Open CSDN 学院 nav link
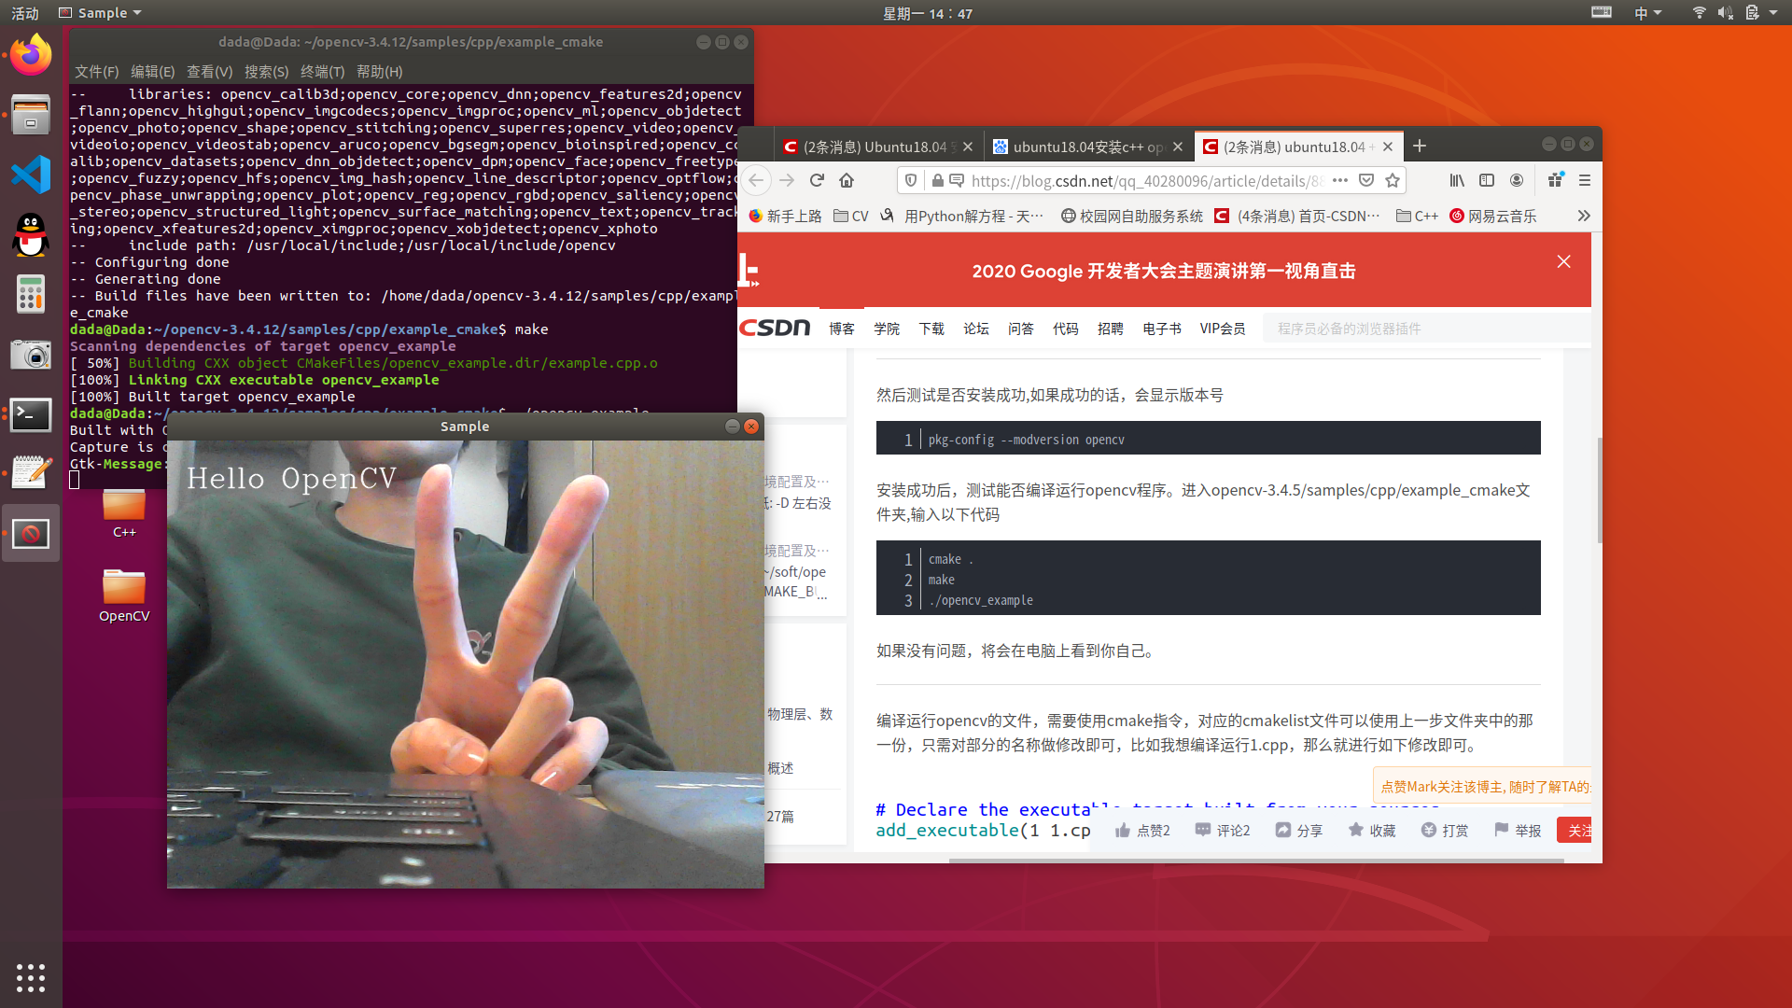Image resolution: width=1792 pixels, height=1008 pixels. 887,329
